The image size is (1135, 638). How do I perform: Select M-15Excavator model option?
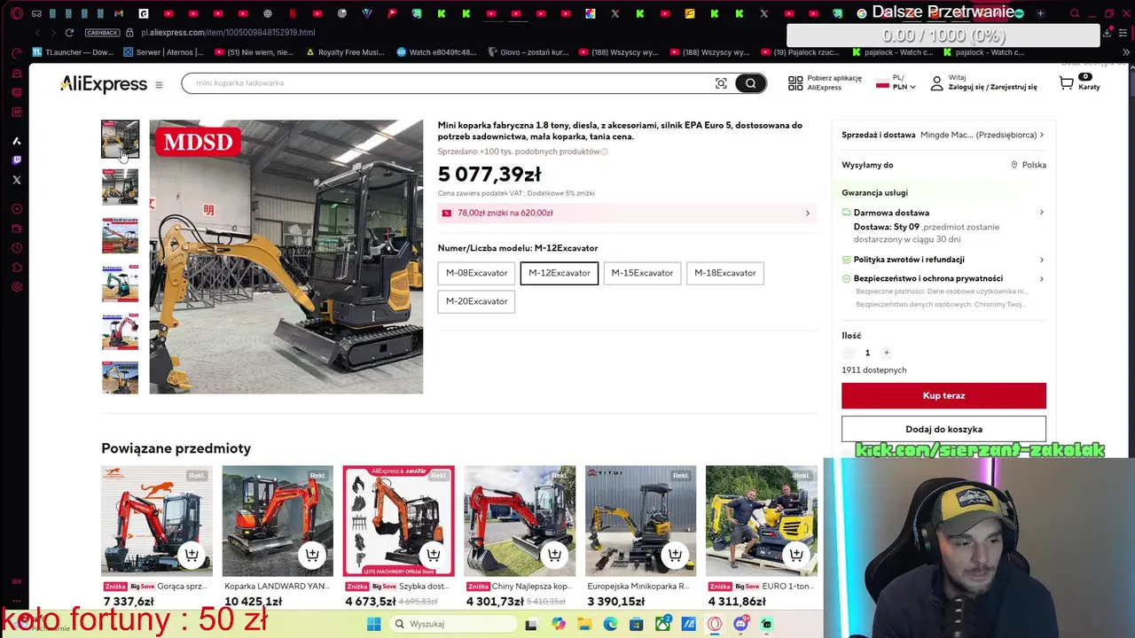(x=642, y=273)
